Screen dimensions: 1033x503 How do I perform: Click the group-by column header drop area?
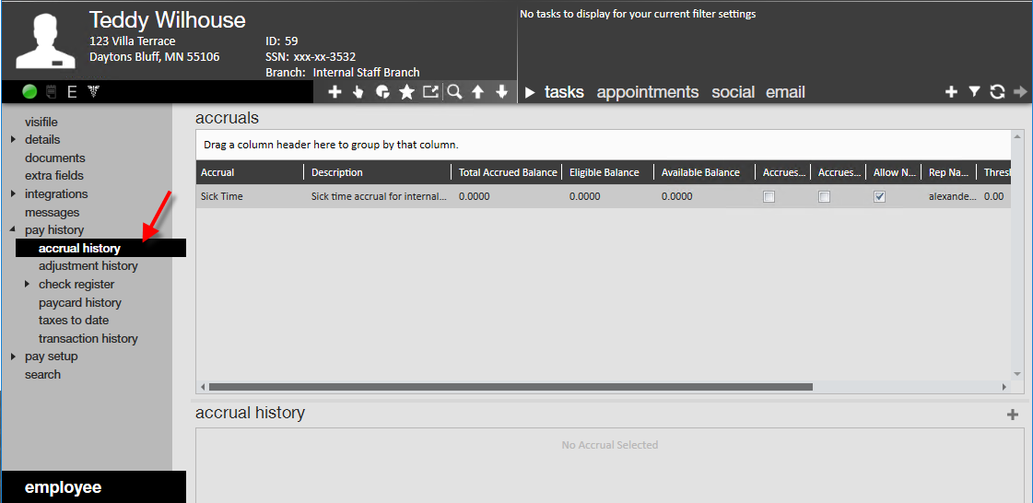[604, 145]
